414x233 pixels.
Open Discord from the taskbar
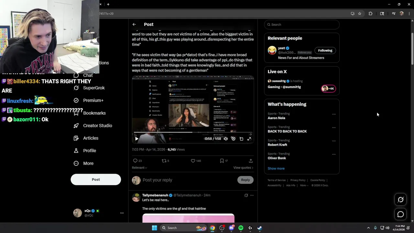coord(231,228)
